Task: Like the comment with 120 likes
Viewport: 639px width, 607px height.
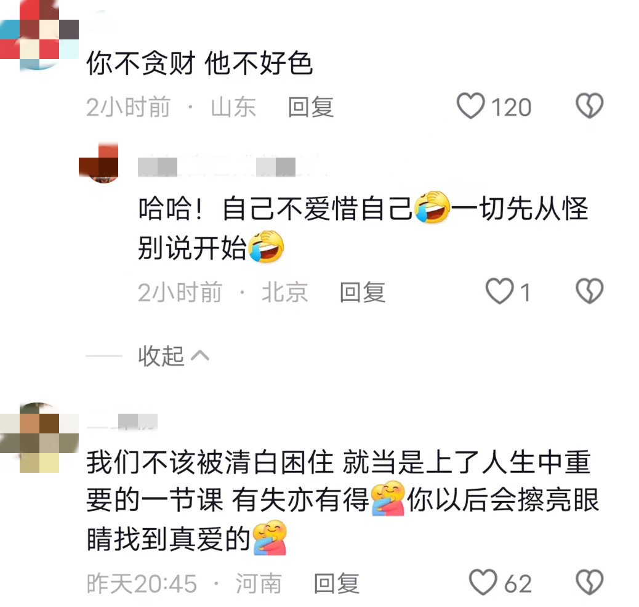Action: pos(471,107)
